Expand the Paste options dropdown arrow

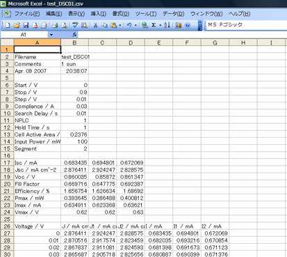click(x=120, y=25)
